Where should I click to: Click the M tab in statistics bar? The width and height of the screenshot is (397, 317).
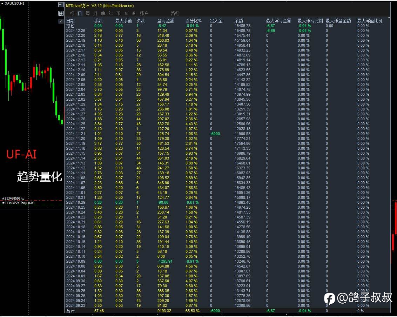tap(126, 13)
